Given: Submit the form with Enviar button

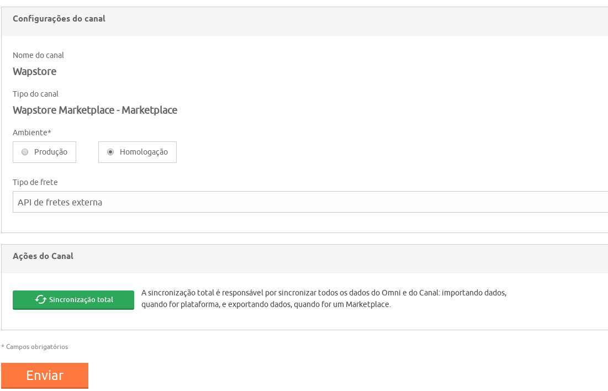Looking at the screenshot, I should pyautogui.click(x=45, y=376).
